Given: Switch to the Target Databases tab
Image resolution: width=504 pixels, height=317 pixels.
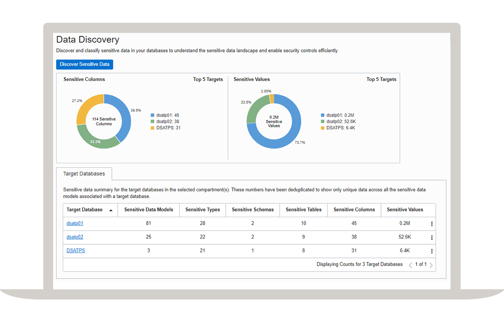Looking at the screenshot, I should pos(84,173).
